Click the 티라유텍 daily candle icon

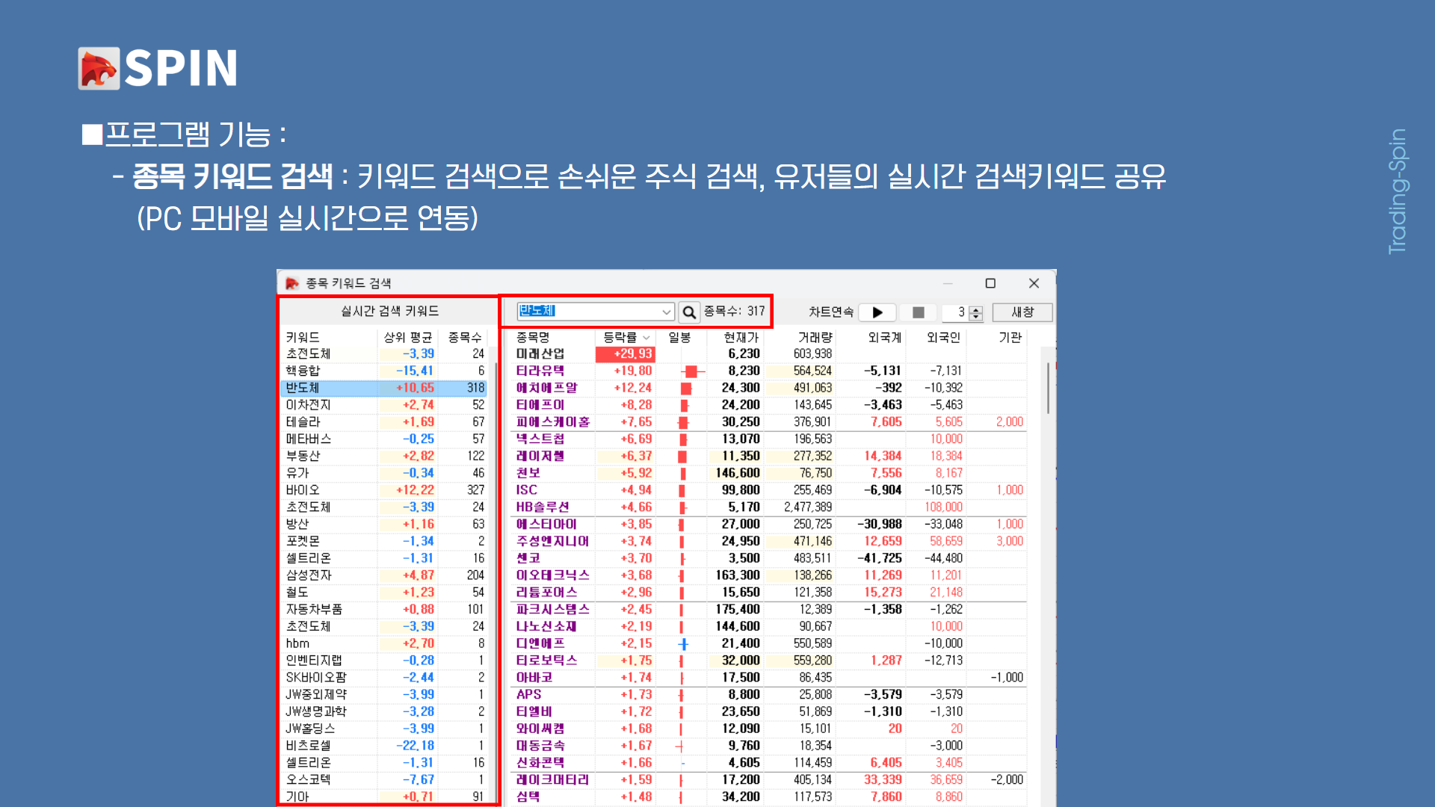[x=691, y=371]
